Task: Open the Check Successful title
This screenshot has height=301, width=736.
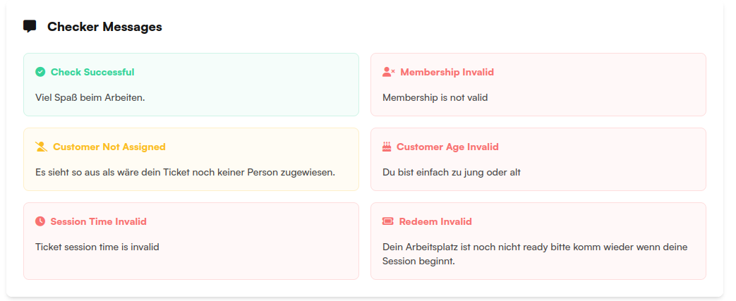Action: (x=92, y=72)
